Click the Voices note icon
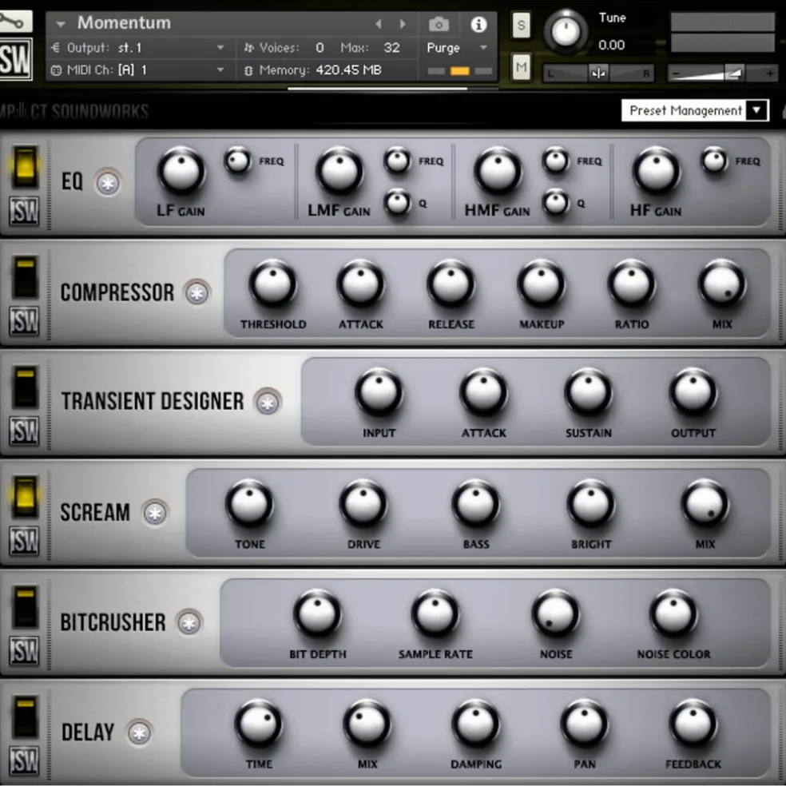This screenshot has height=786, width=786. click(248, 48)
